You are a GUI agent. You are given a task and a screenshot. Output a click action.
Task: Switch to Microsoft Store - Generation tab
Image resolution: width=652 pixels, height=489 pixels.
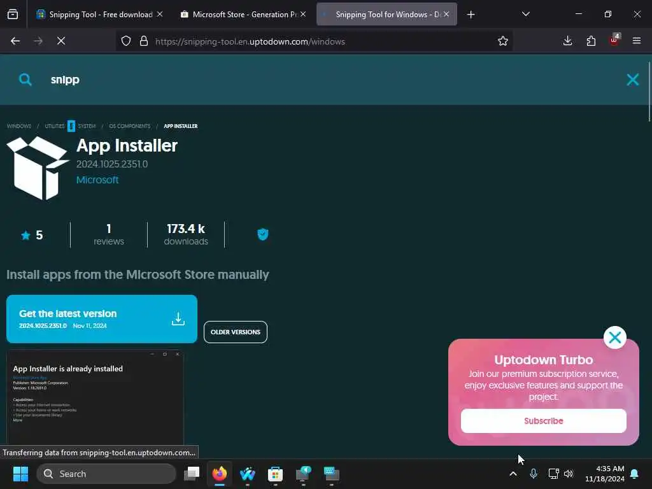244,15
